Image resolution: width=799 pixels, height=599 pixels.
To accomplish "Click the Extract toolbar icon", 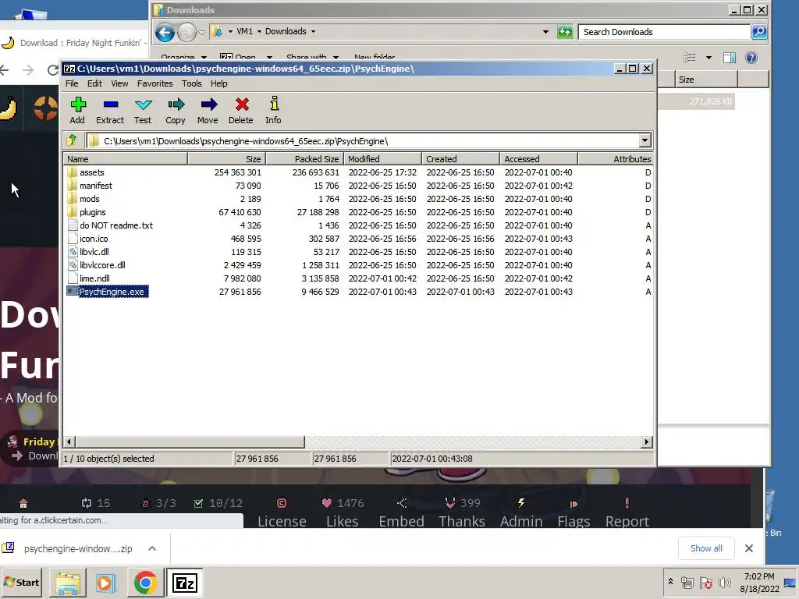I will [x=110, y=110].
